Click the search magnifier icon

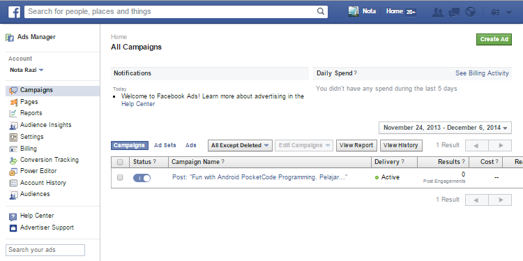[x=321, y=11]
